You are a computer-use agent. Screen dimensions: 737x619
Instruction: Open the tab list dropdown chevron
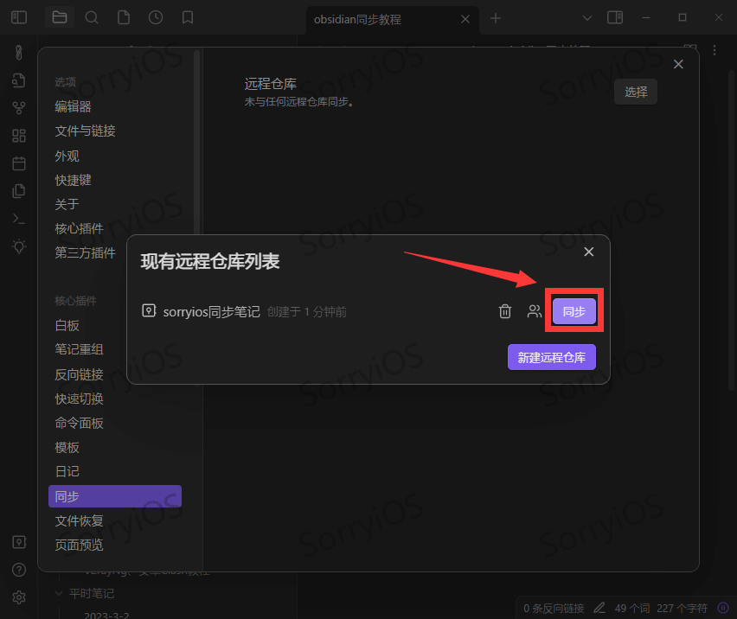coord(586,17)
